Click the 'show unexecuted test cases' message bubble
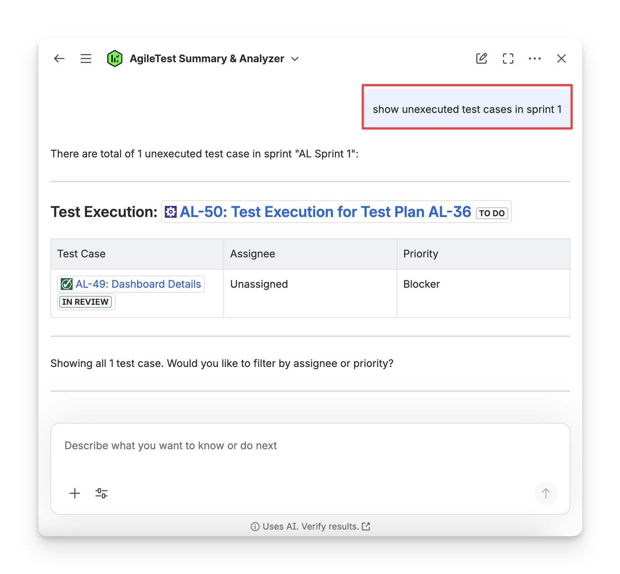This screenshot has height=574, width=620. coord(467,109)
